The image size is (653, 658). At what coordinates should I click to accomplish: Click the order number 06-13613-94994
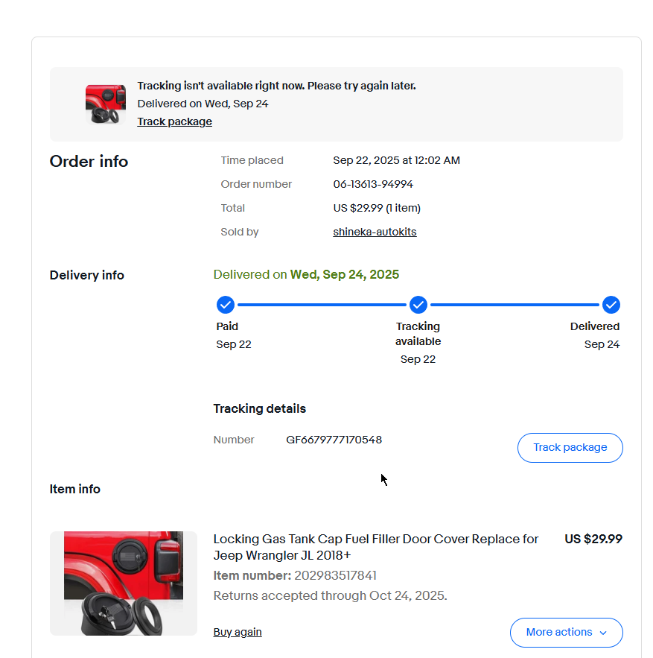(373, 184)
